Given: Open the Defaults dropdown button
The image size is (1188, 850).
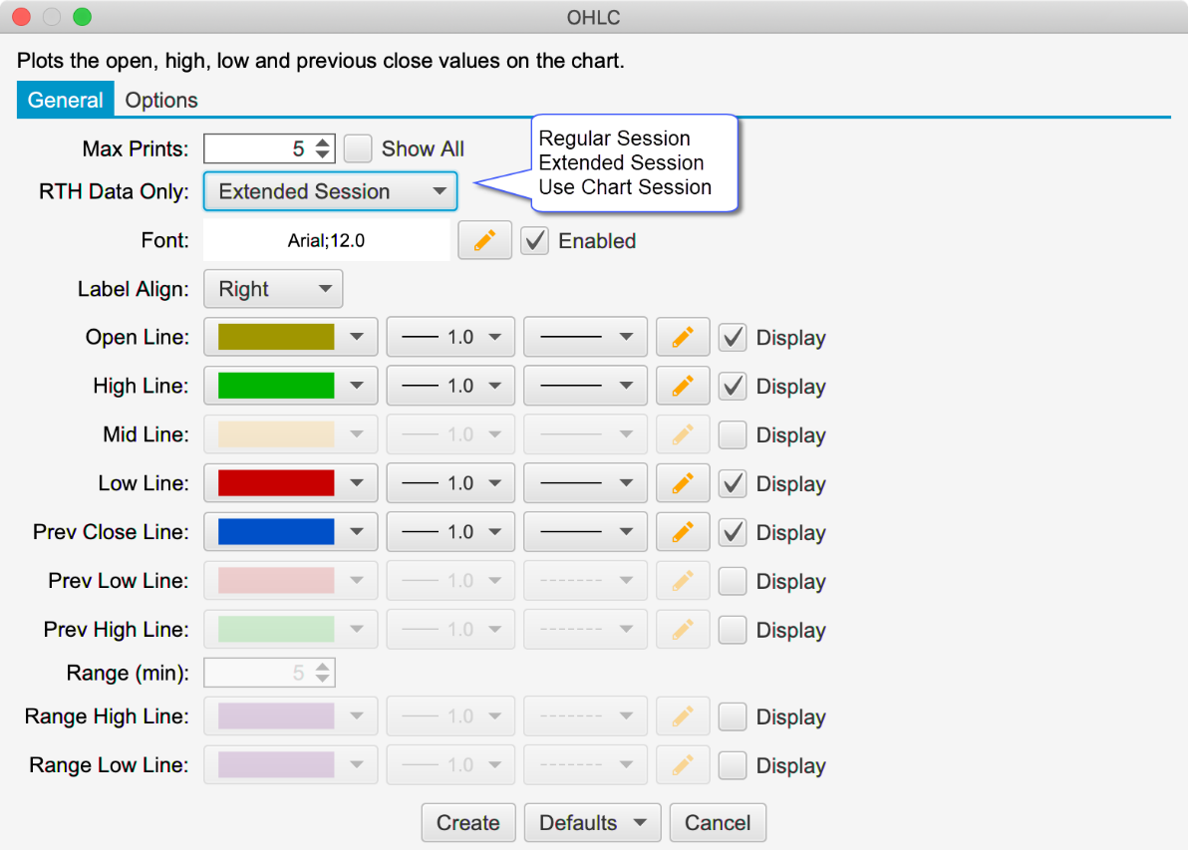Looking at the screenshot, I should click(592, 823).
